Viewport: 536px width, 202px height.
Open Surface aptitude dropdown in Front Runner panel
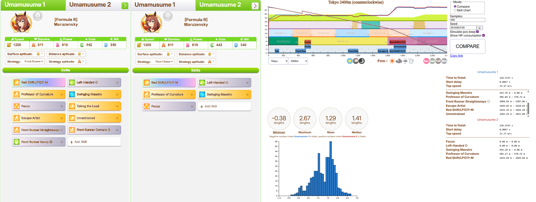(x=25, y=54)
